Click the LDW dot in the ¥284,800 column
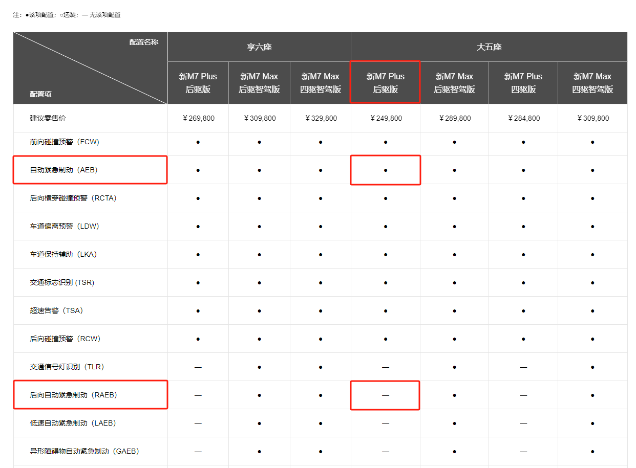The width and height of the screenshot is (636, 468). [523, 226]
